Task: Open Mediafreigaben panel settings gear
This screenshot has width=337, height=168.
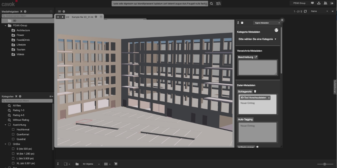Action: pos(25,11)
